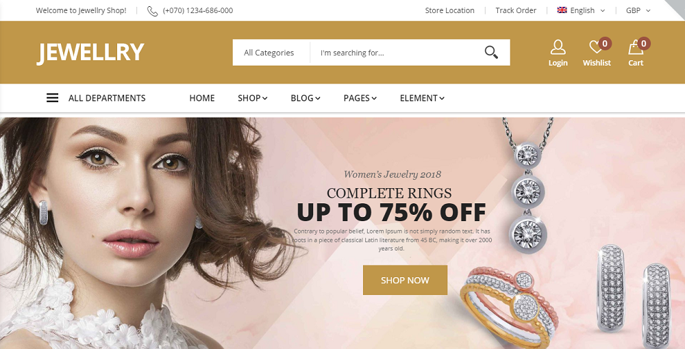
Task: Click the magnifying glass search icon
Action: tap(491, 52)
